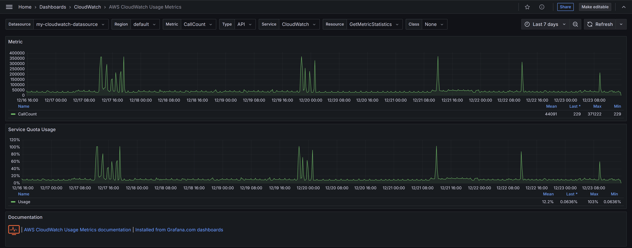Toggle Usage series in legend

click(24, 202)
